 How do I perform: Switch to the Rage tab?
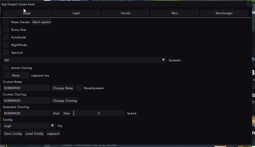(x=27, y=13)
